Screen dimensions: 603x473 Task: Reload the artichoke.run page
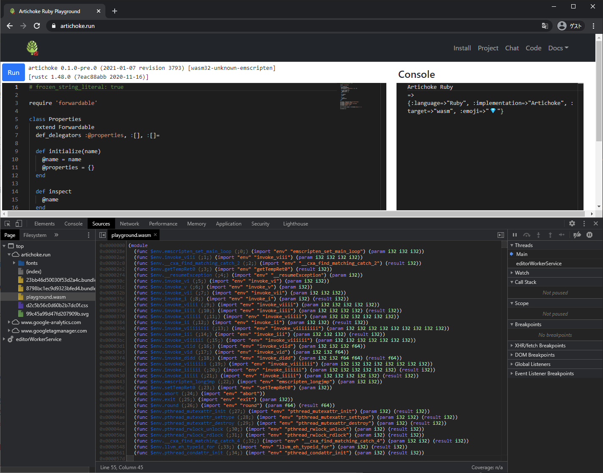(x=37, y=26)
